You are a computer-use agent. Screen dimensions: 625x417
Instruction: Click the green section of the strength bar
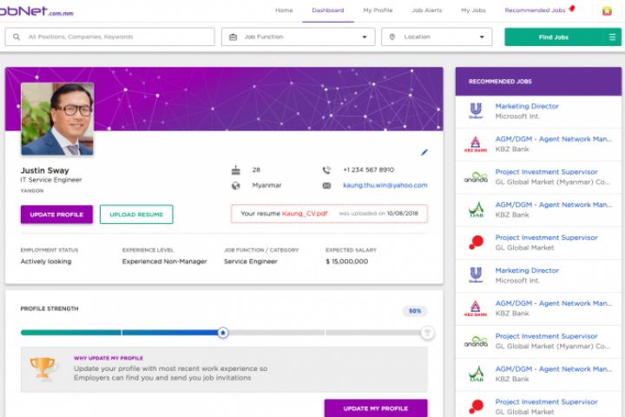coord(70,333)
